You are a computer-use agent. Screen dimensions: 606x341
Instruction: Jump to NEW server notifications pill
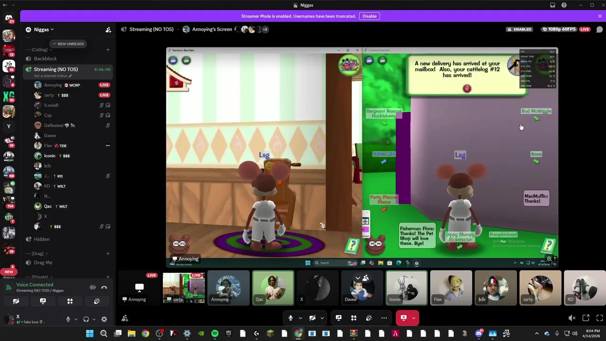9,272
